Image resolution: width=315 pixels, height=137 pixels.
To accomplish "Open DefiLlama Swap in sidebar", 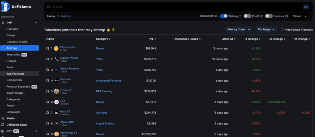I will click(x=17, y=124).
